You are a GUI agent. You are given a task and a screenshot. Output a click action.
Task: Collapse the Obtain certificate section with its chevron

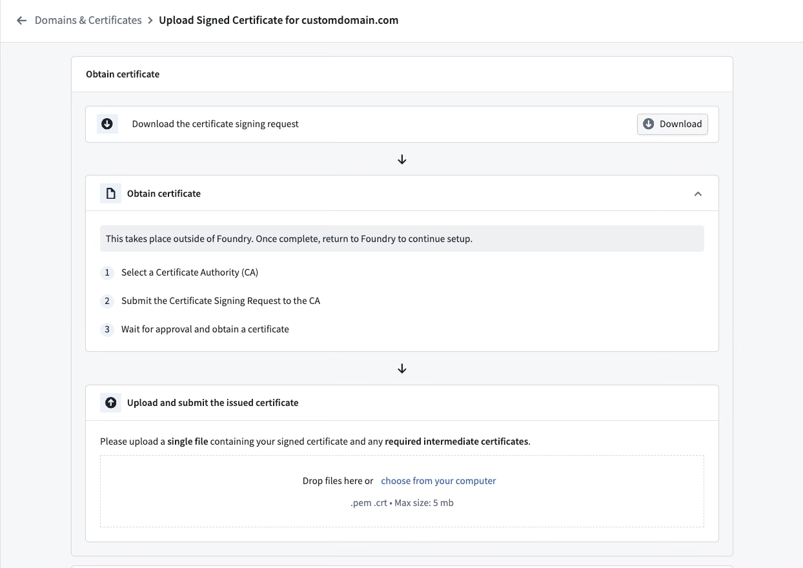coord(698,193)
